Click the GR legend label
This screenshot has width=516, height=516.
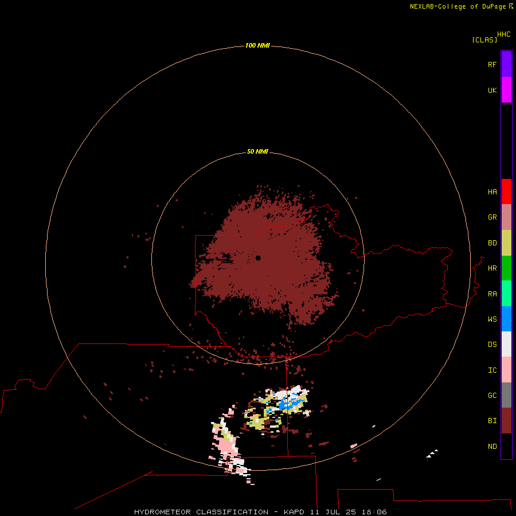492,217
